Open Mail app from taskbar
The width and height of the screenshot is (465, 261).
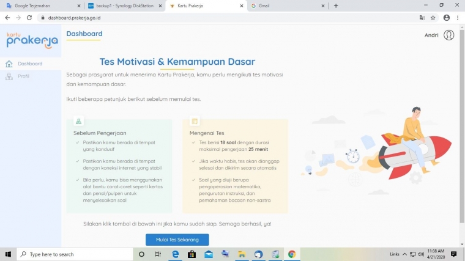209,254
